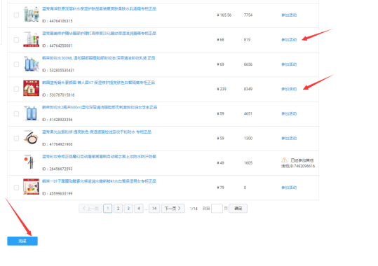This screenshot has height=266, width=378.
Task: Open thumbnail of ¥239 red gift set product
Action: point(31,88)
